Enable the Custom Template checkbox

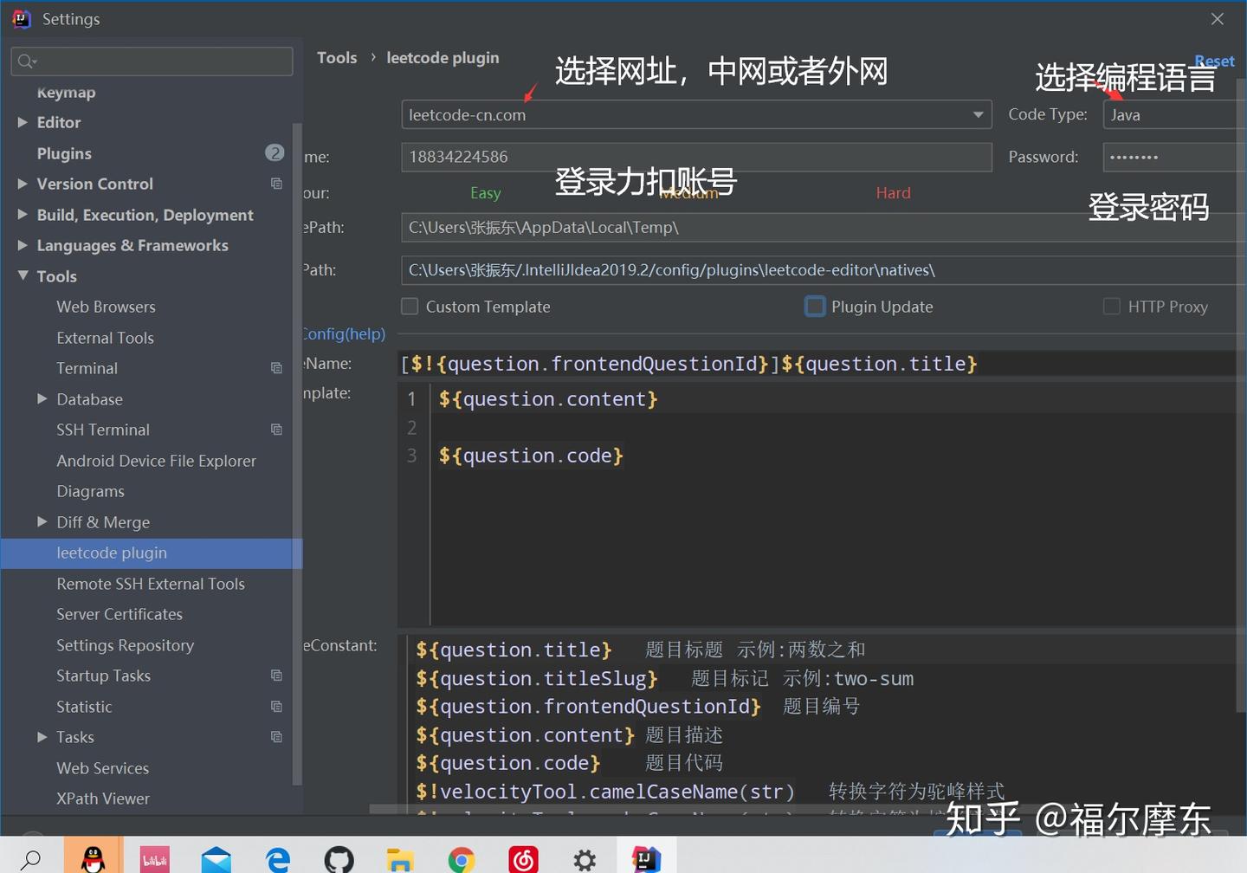pyautogui.click(x=410, y=307)
